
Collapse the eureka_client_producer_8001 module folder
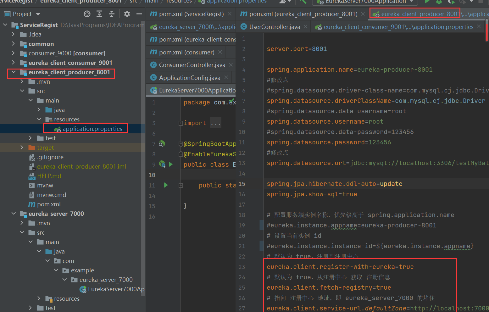pos(14,72)
